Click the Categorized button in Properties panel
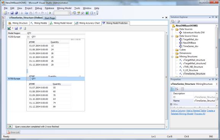The image size is (220, 140). click(x=172, y=89)
